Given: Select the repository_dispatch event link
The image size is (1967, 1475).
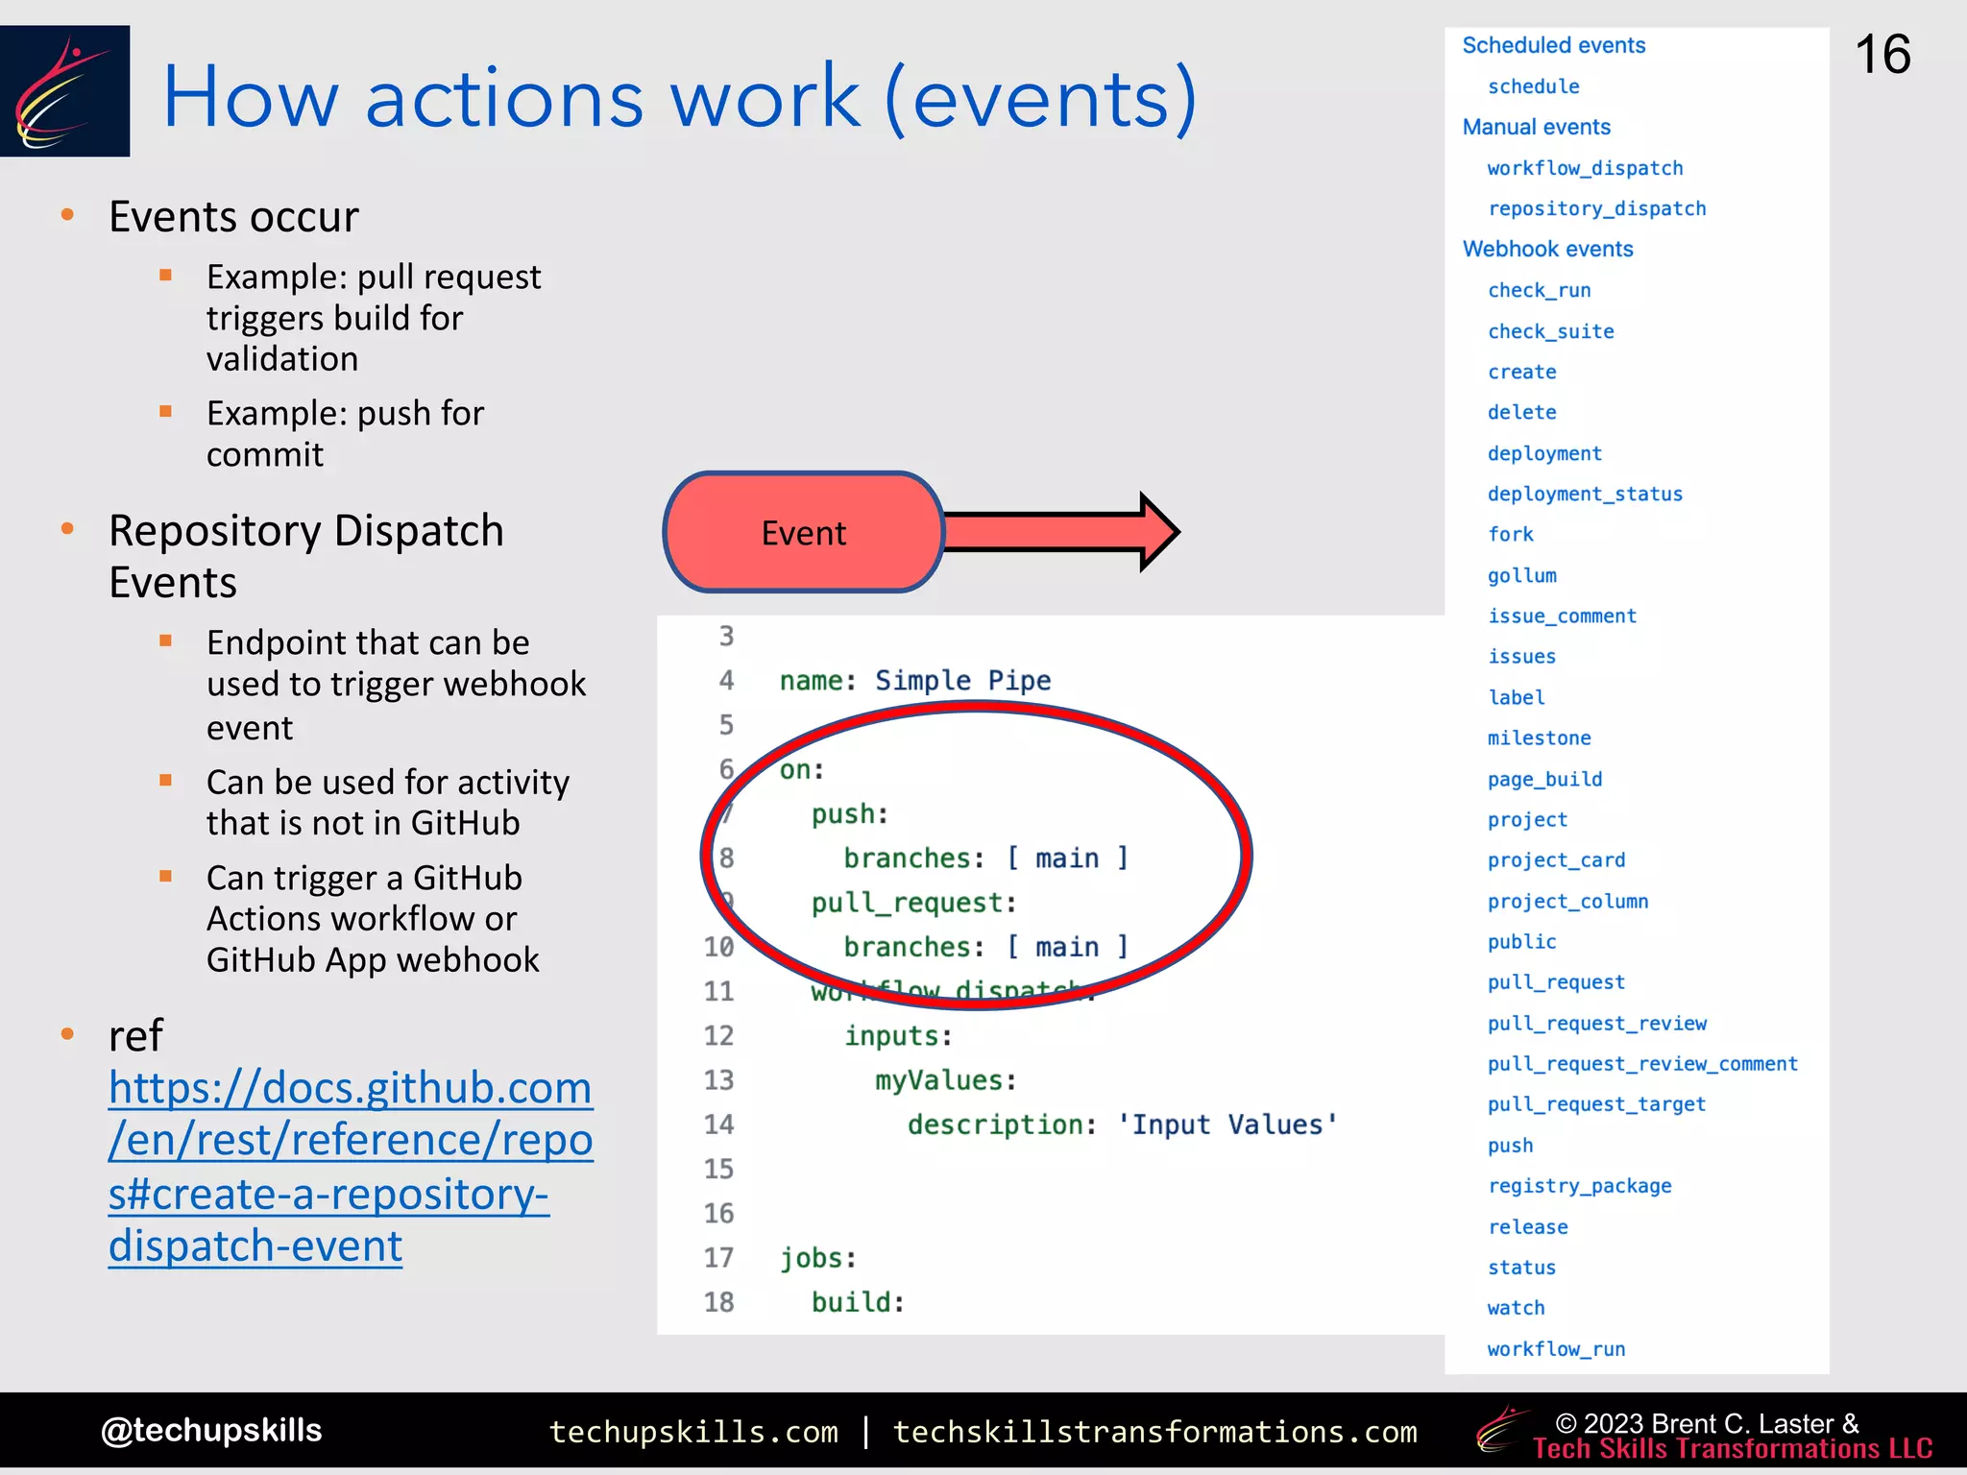Looking at the screenshot, I should tap(1596, 208).
